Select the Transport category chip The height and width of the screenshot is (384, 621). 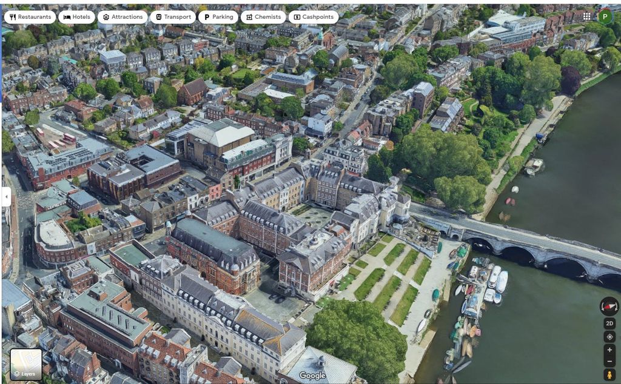[173, 17]
